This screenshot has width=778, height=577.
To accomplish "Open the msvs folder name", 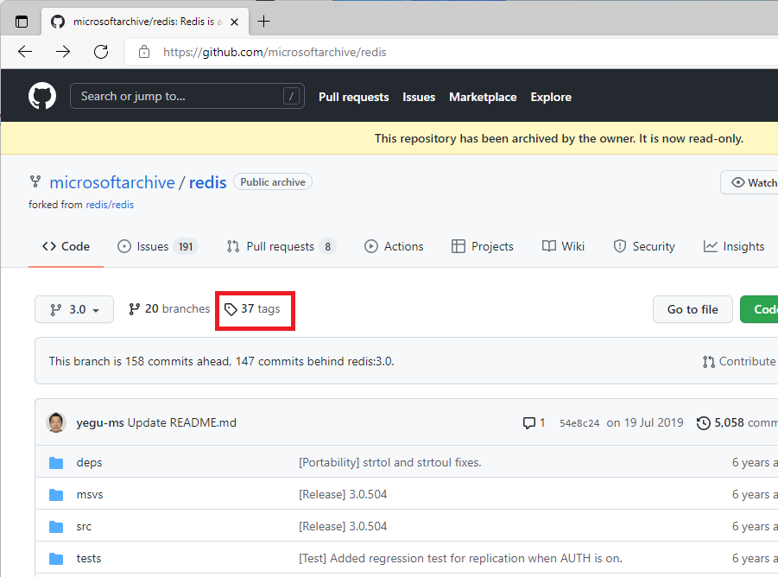I will click(90, 495).
